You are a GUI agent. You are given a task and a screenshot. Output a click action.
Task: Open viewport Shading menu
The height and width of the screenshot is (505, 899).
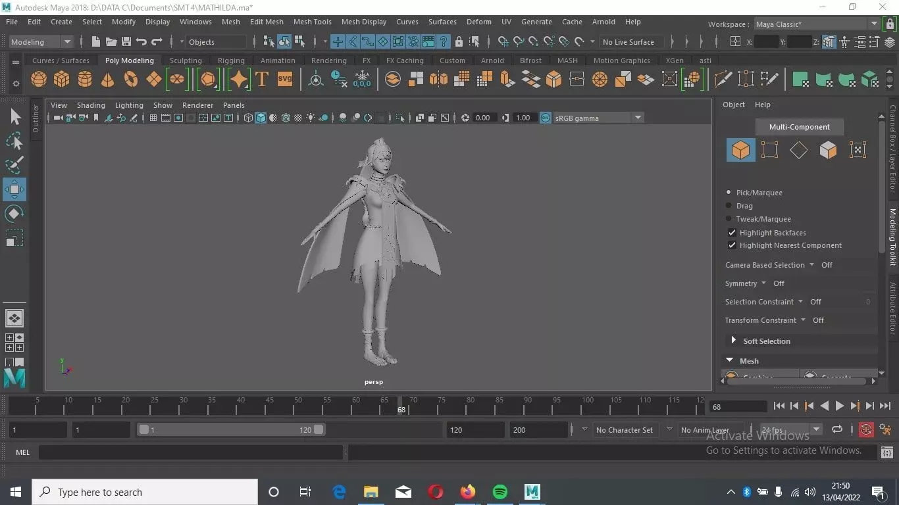[x=91, y=105]
